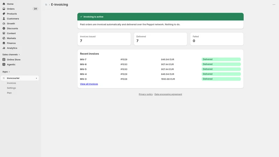
Task: Click the Orders count badge 24
Action: (35, 9)
